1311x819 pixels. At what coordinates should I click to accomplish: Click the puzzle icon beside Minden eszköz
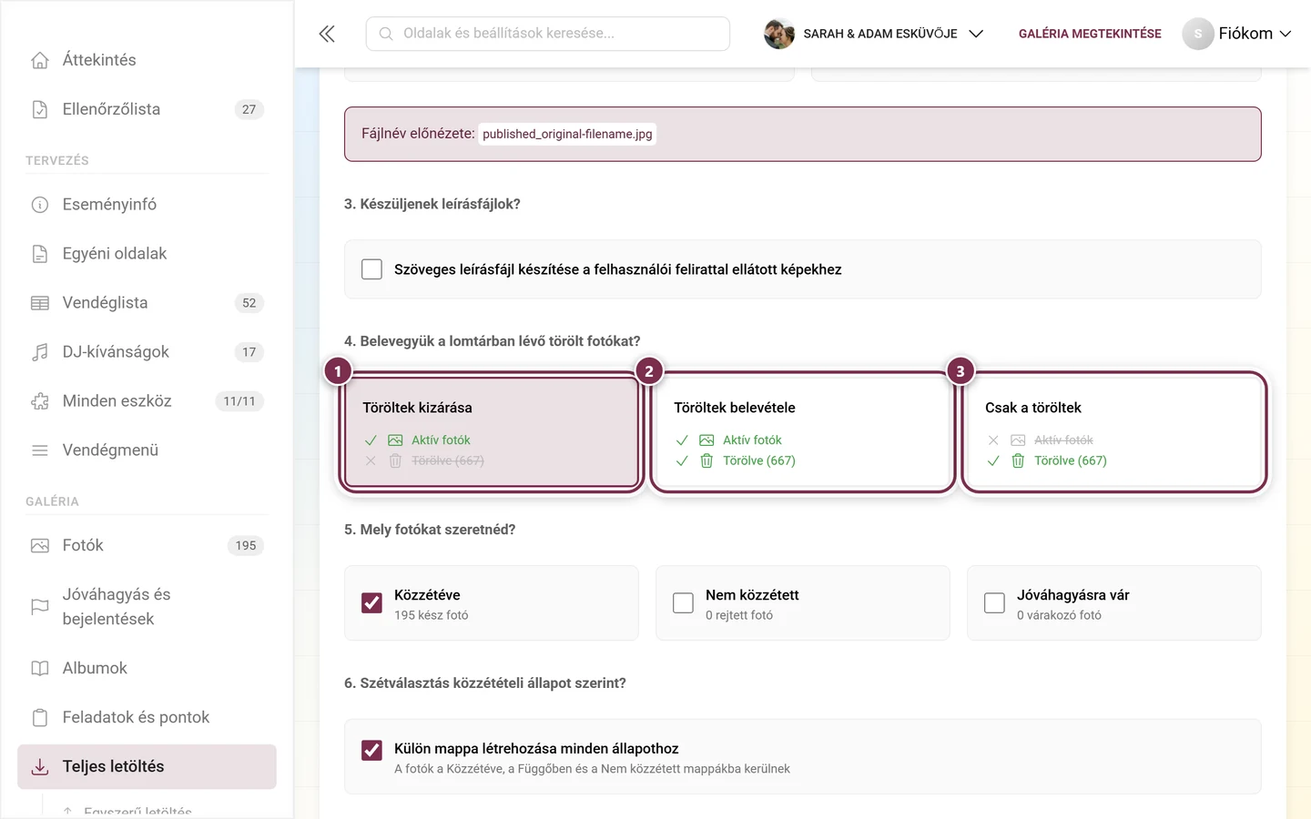tap(40, 401)
